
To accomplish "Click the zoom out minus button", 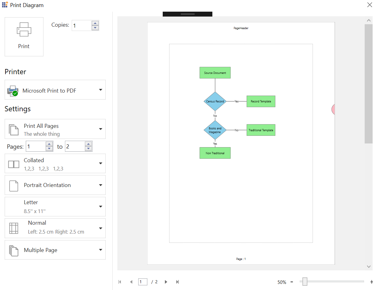I will [292, 282].
